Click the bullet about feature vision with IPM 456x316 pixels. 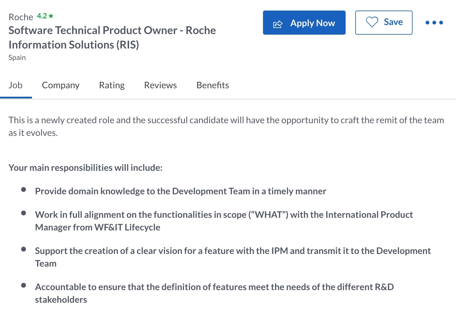(233, 257)
